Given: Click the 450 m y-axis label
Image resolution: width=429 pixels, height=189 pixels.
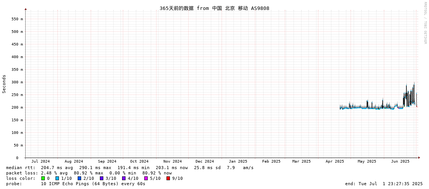Looking at the screenshot, I should pos(17,44).
